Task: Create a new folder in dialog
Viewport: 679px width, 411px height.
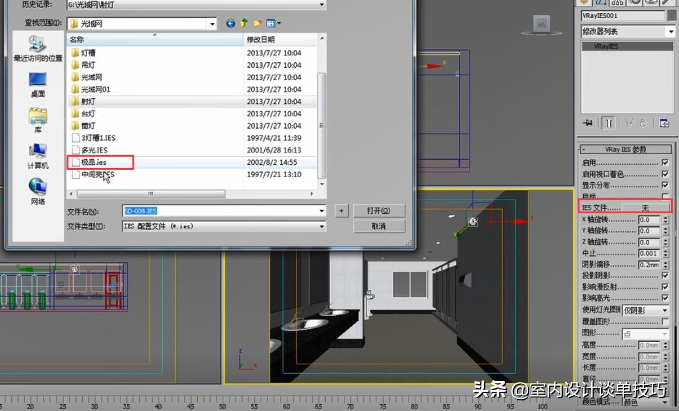Action: click(x=257, y=24)
